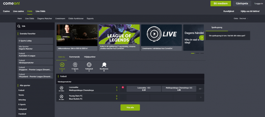
Task: Open Hem in the sub navigation
Action: tap(20, 19)
